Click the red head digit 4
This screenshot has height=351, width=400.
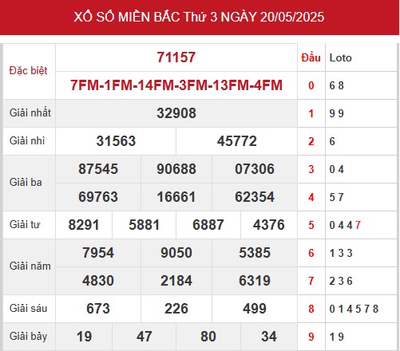pyautogui.click(x=311, y=197)
